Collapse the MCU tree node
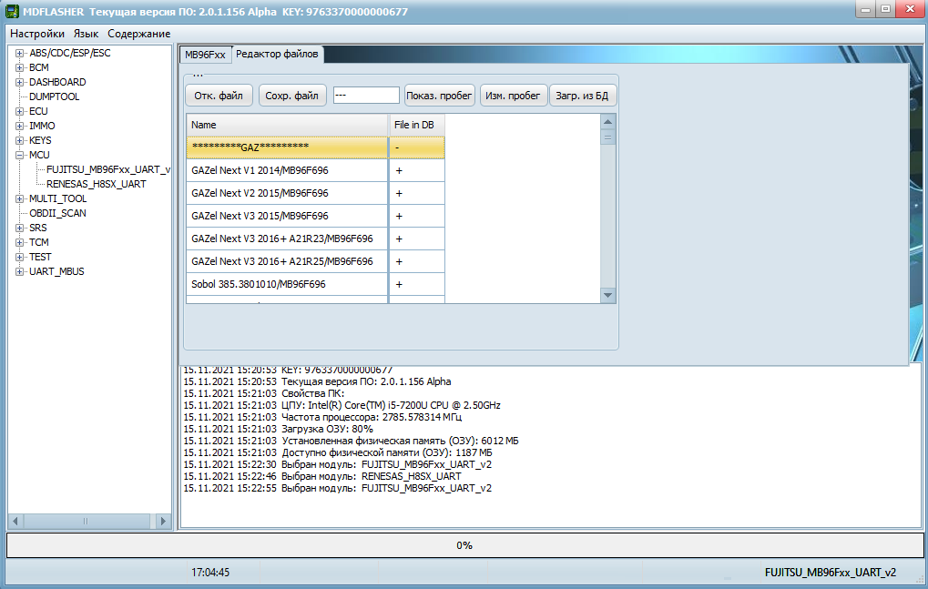The height and width of the screenshot is (589, 928). pos(19,155)
